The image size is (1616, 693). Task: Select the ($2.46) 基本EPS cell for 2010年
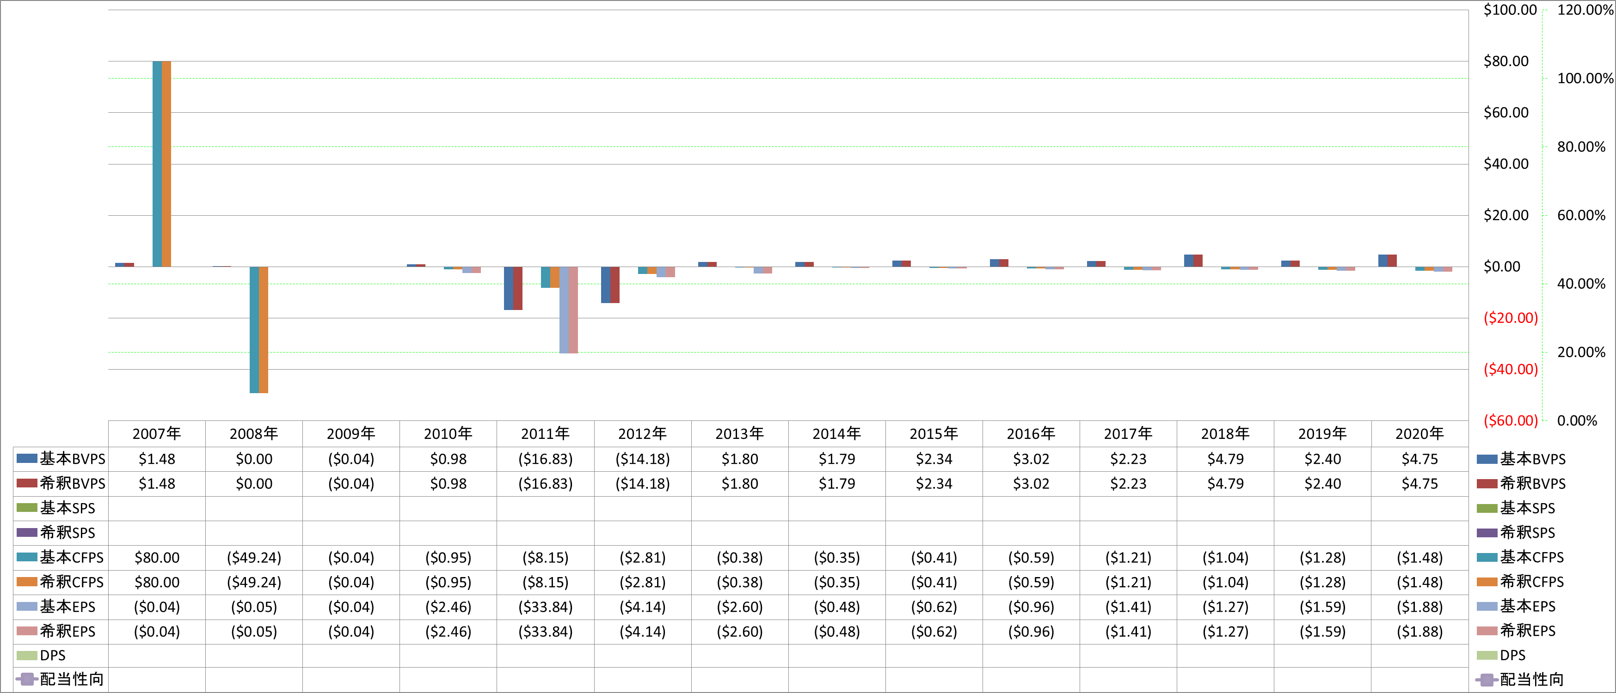tap(449, 607)
